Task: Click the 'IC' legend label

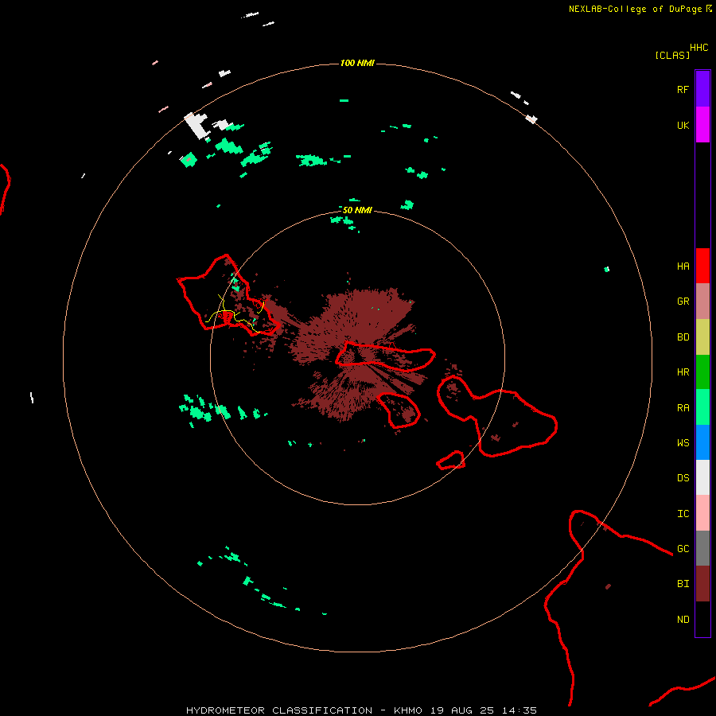Action: [x=683, y=514]
